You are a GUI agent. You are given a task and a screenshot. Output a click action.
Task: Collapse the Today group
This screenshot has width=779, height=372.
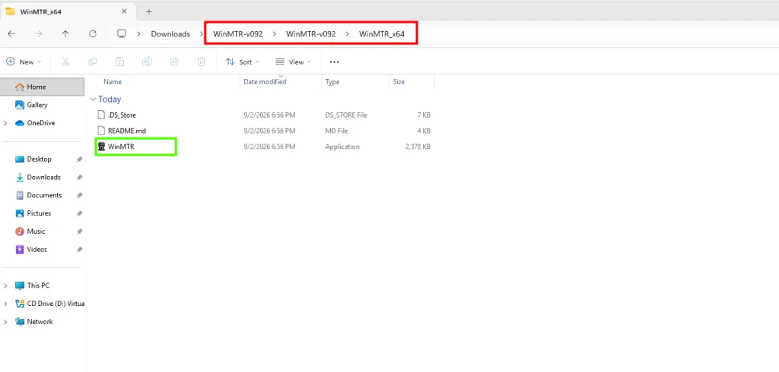93,99
